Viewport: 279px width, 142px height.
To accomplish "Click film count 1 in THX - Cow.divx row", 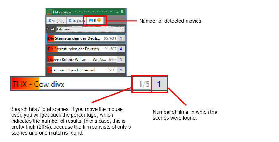I will click(x=159, y=84).
